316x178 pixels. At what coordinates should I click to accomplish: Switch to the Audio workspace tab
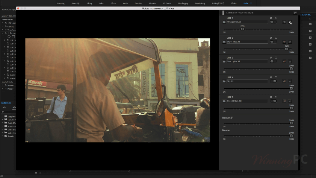125,3
